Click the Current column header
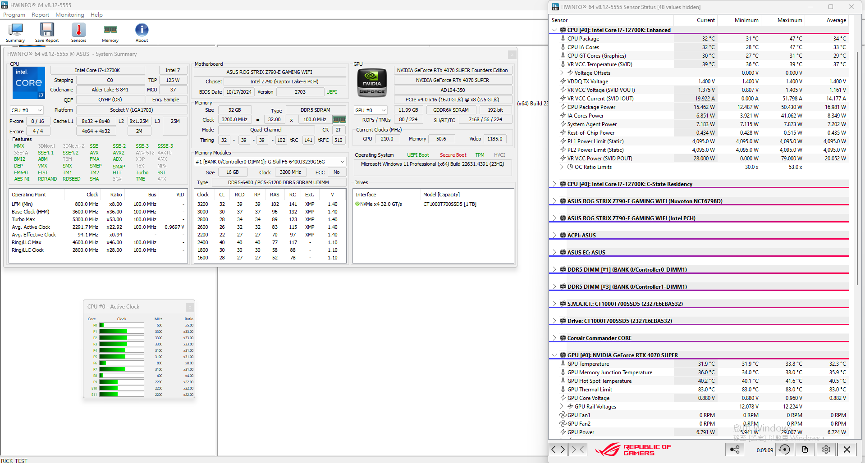This screenshot has width=865, height=463. click(696, 20)
